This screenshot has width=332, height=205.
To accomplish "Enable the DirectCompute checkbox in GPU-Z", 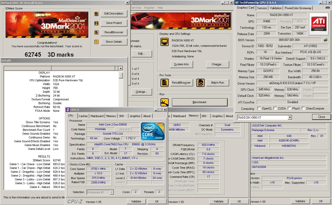I will click(303, 108).
